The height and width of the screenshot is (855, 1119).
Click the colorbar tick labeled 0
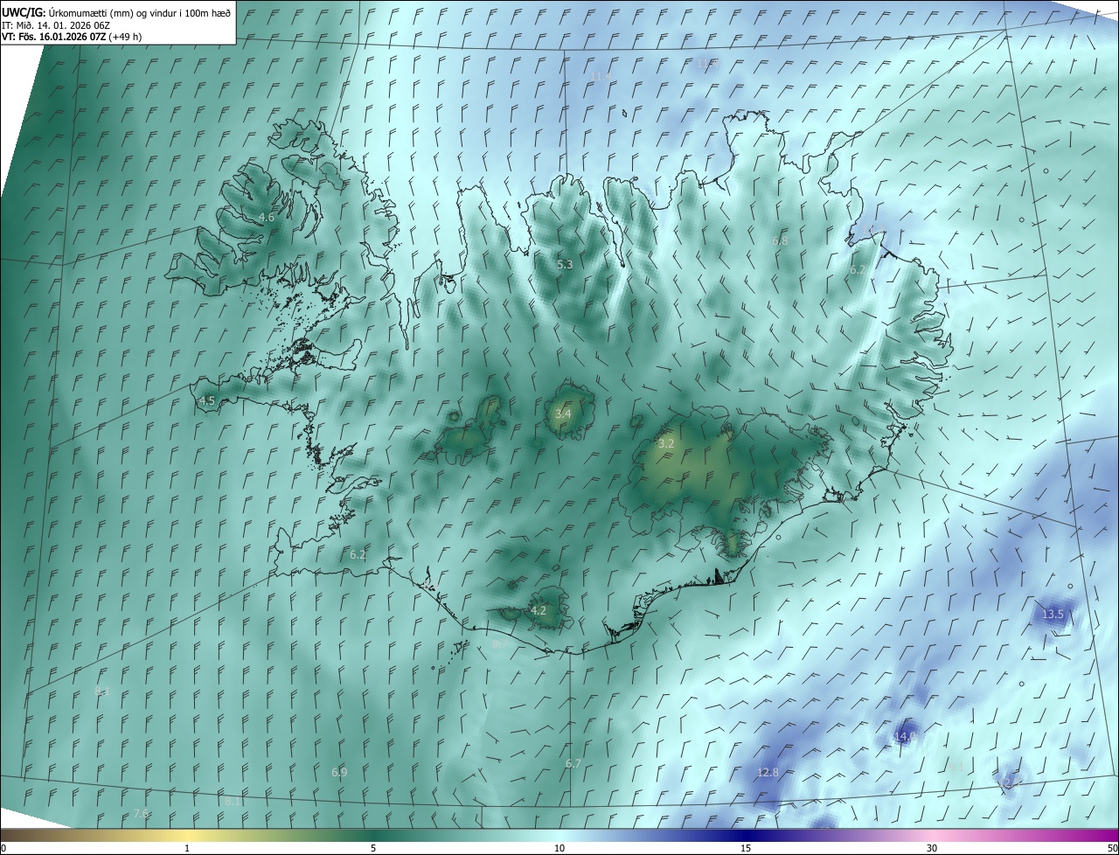tap(3, 849)
